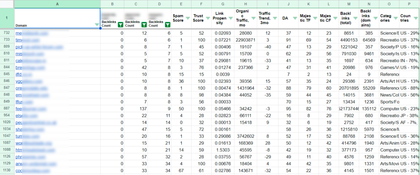Open the Spam Score filter icon
The height and width of the screenshot is (175, 420).
point(187,18)
